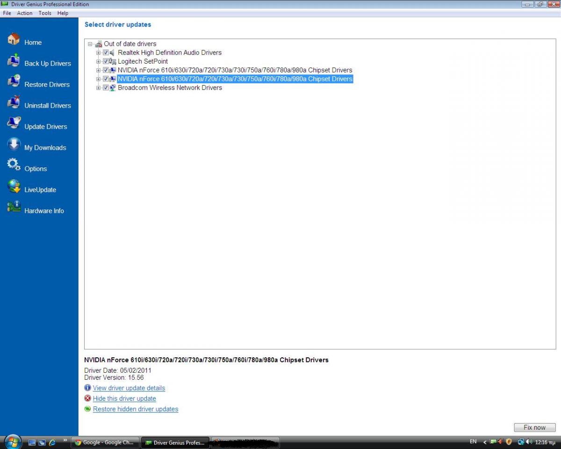Open the Windows Start orb
Image resolution: width=561 pixels, height=449 pixels.
(13, 442)
